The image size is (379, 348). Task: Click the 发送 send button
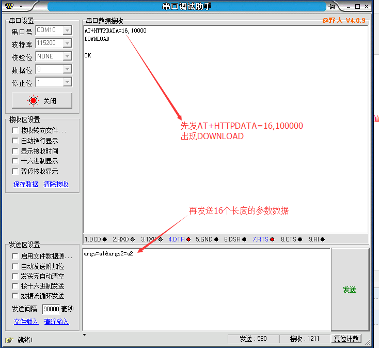pos(350,290)
